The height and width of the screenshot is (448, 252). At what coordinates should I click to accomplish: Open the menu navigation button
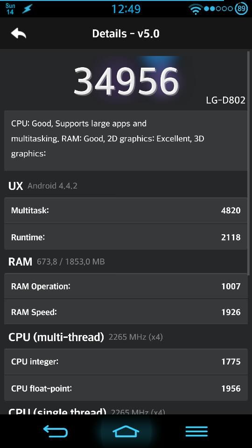[196, 431]
